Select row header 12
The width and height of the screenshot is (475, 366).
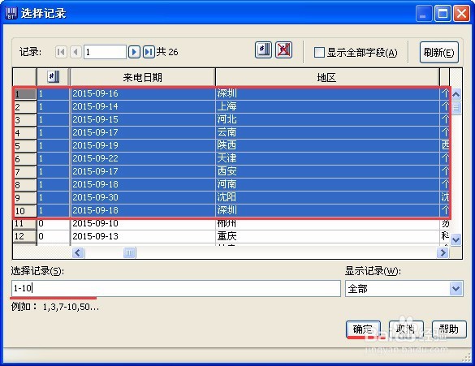(x=25, y=236)
